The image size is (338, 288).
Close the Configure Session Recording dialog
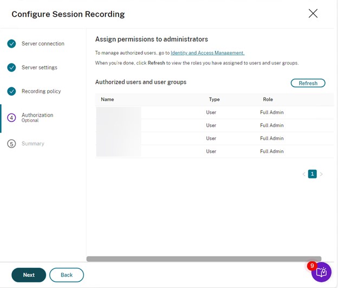[313, 14]
